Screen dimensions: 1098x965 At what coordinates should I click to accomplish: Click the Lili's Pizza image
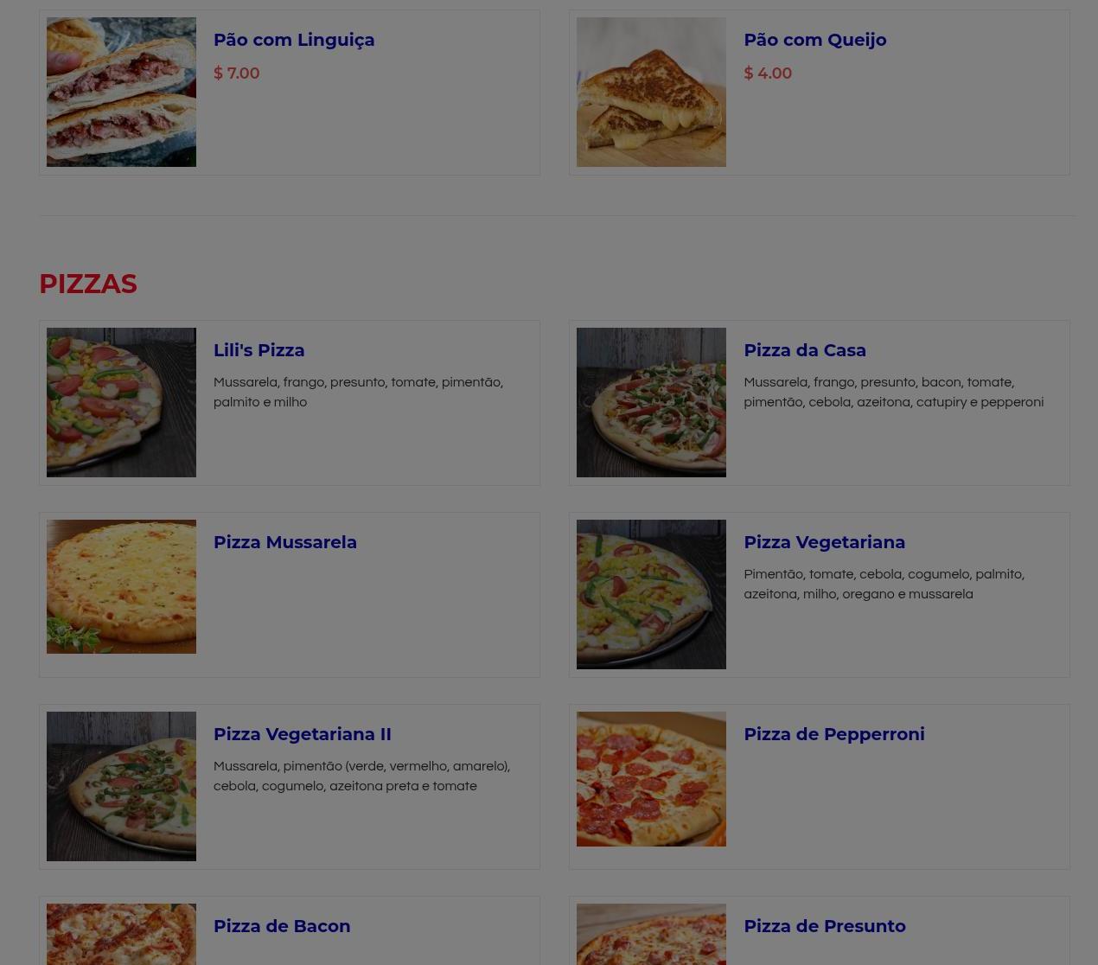pyautogui.click(x=121, y=402)
